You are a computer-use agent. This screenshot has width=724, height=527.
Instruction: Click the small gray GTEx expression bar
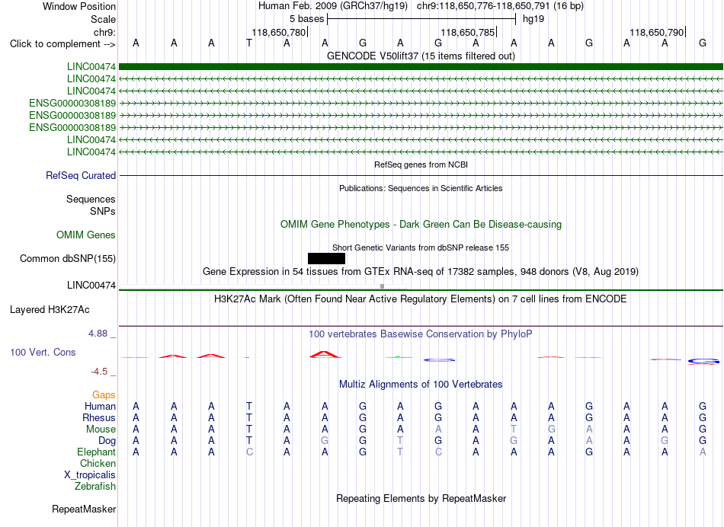click(x=382, y=286)
